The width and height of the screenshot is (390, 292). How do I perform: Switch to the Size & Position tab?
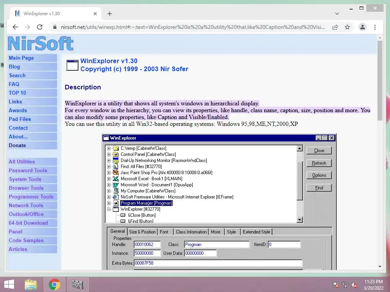coord(142,232)
